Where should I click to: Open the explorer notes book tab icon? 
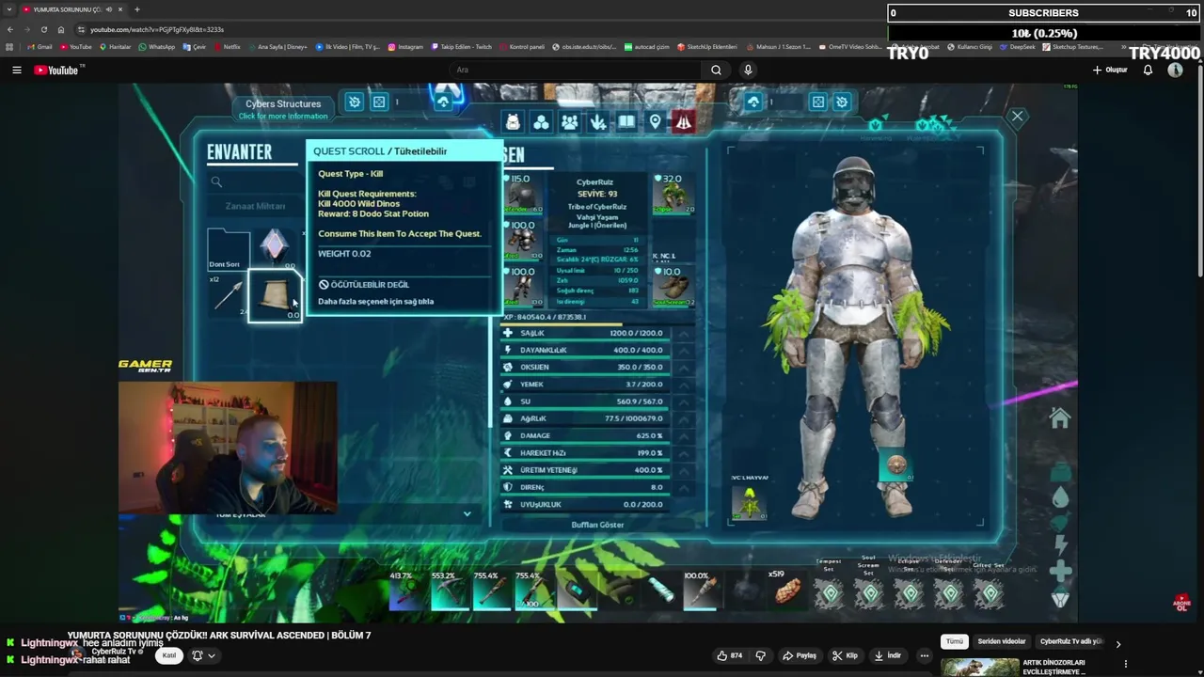click(x=626, y=122)
